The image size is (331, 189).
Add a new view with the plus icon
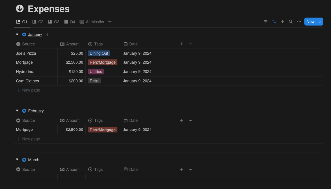tap(110, 22)
